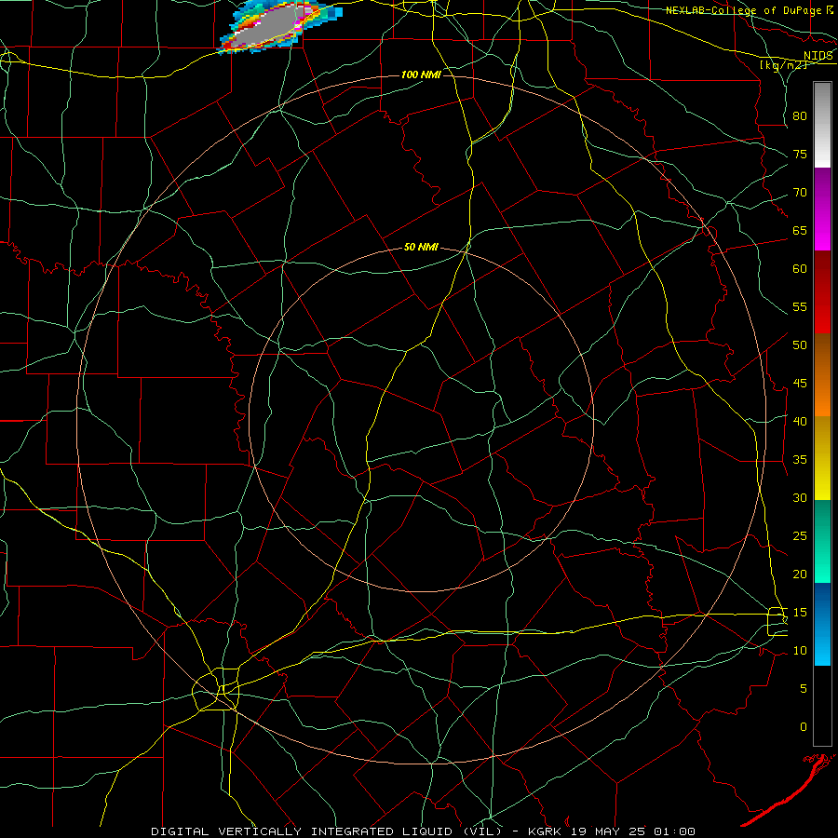Viewport: 838px width, 838px height.
Task: Click the 65 value on the color scale
Action: pyautogui.click(x=800, y=231)
